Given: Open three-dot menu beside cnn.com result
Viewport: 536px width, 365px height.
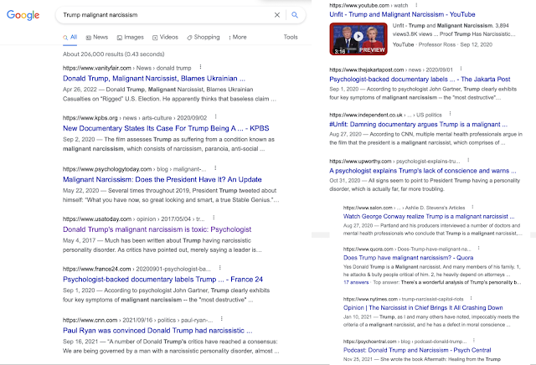Looking at the screenshot, I should 222,319.
